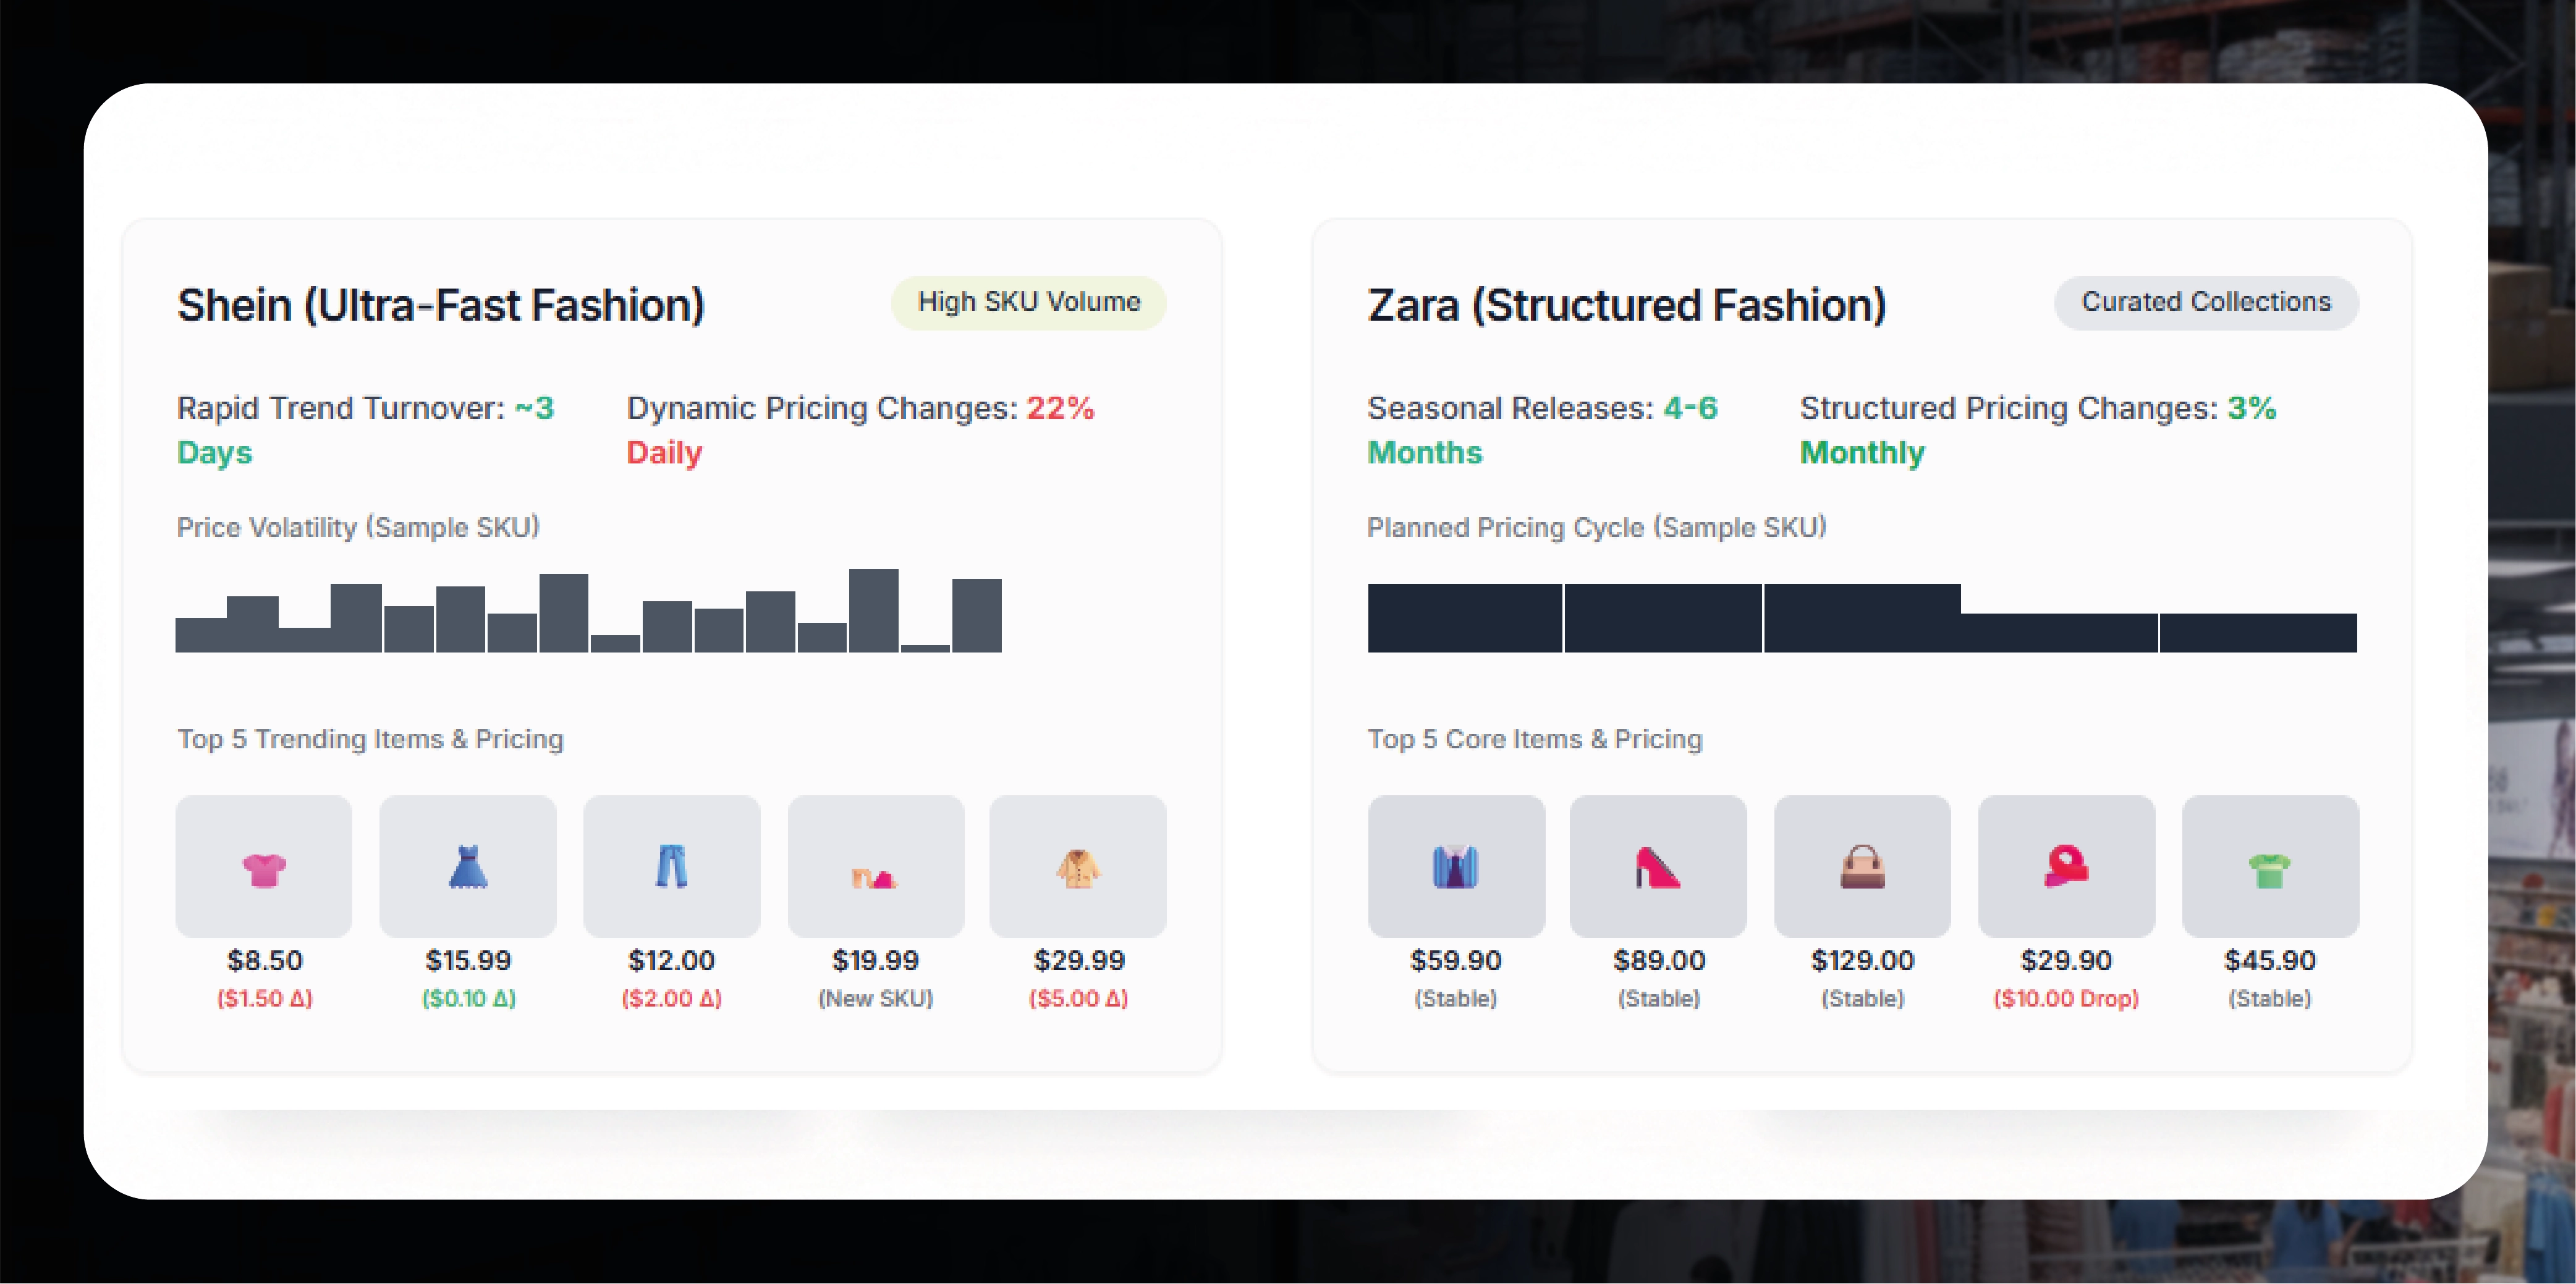This screenshot has height=1284, width=2576.
Task: Select the pink t-shirt item icon under Shein
Action: coord(263,866)
